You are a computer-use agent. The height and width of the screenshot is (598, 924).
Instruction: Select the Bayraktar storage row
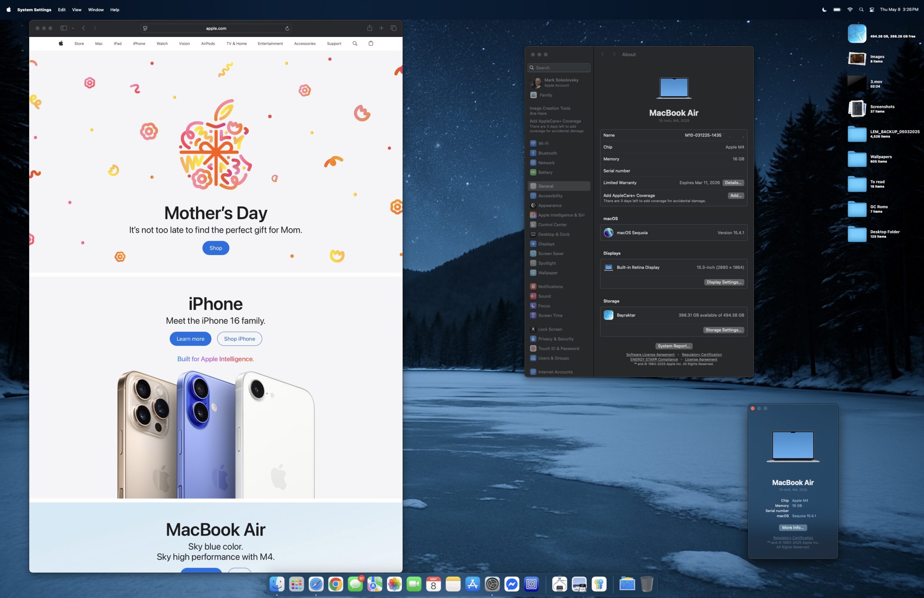[x=674, y=315]
